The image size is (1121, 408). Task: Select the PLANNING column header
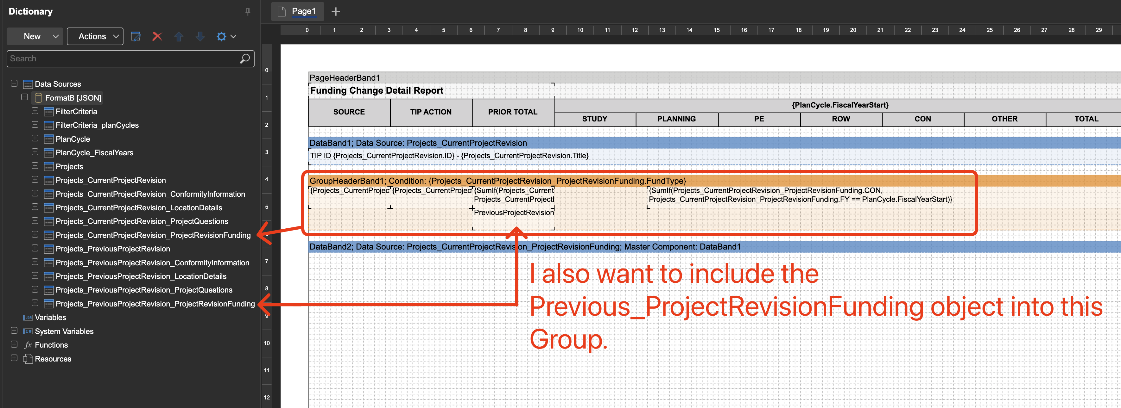(x=676, y=119)
